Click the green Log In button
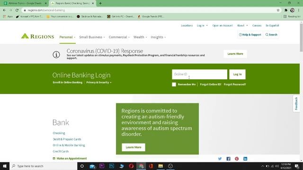The image size is (303, 170). [x=237, y=75]
